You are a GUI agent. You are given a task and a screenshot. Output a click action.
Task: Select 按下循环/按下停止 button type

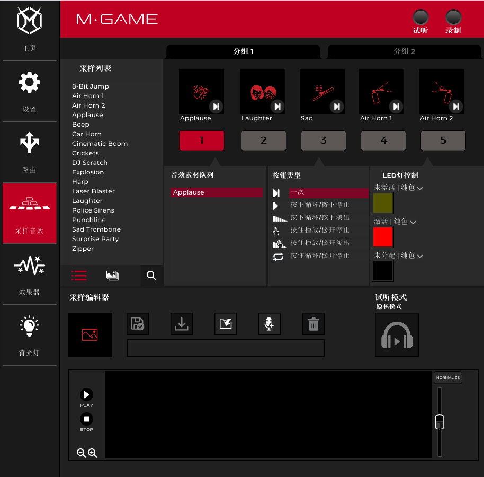pyautogui.click(x=320, y=205)
